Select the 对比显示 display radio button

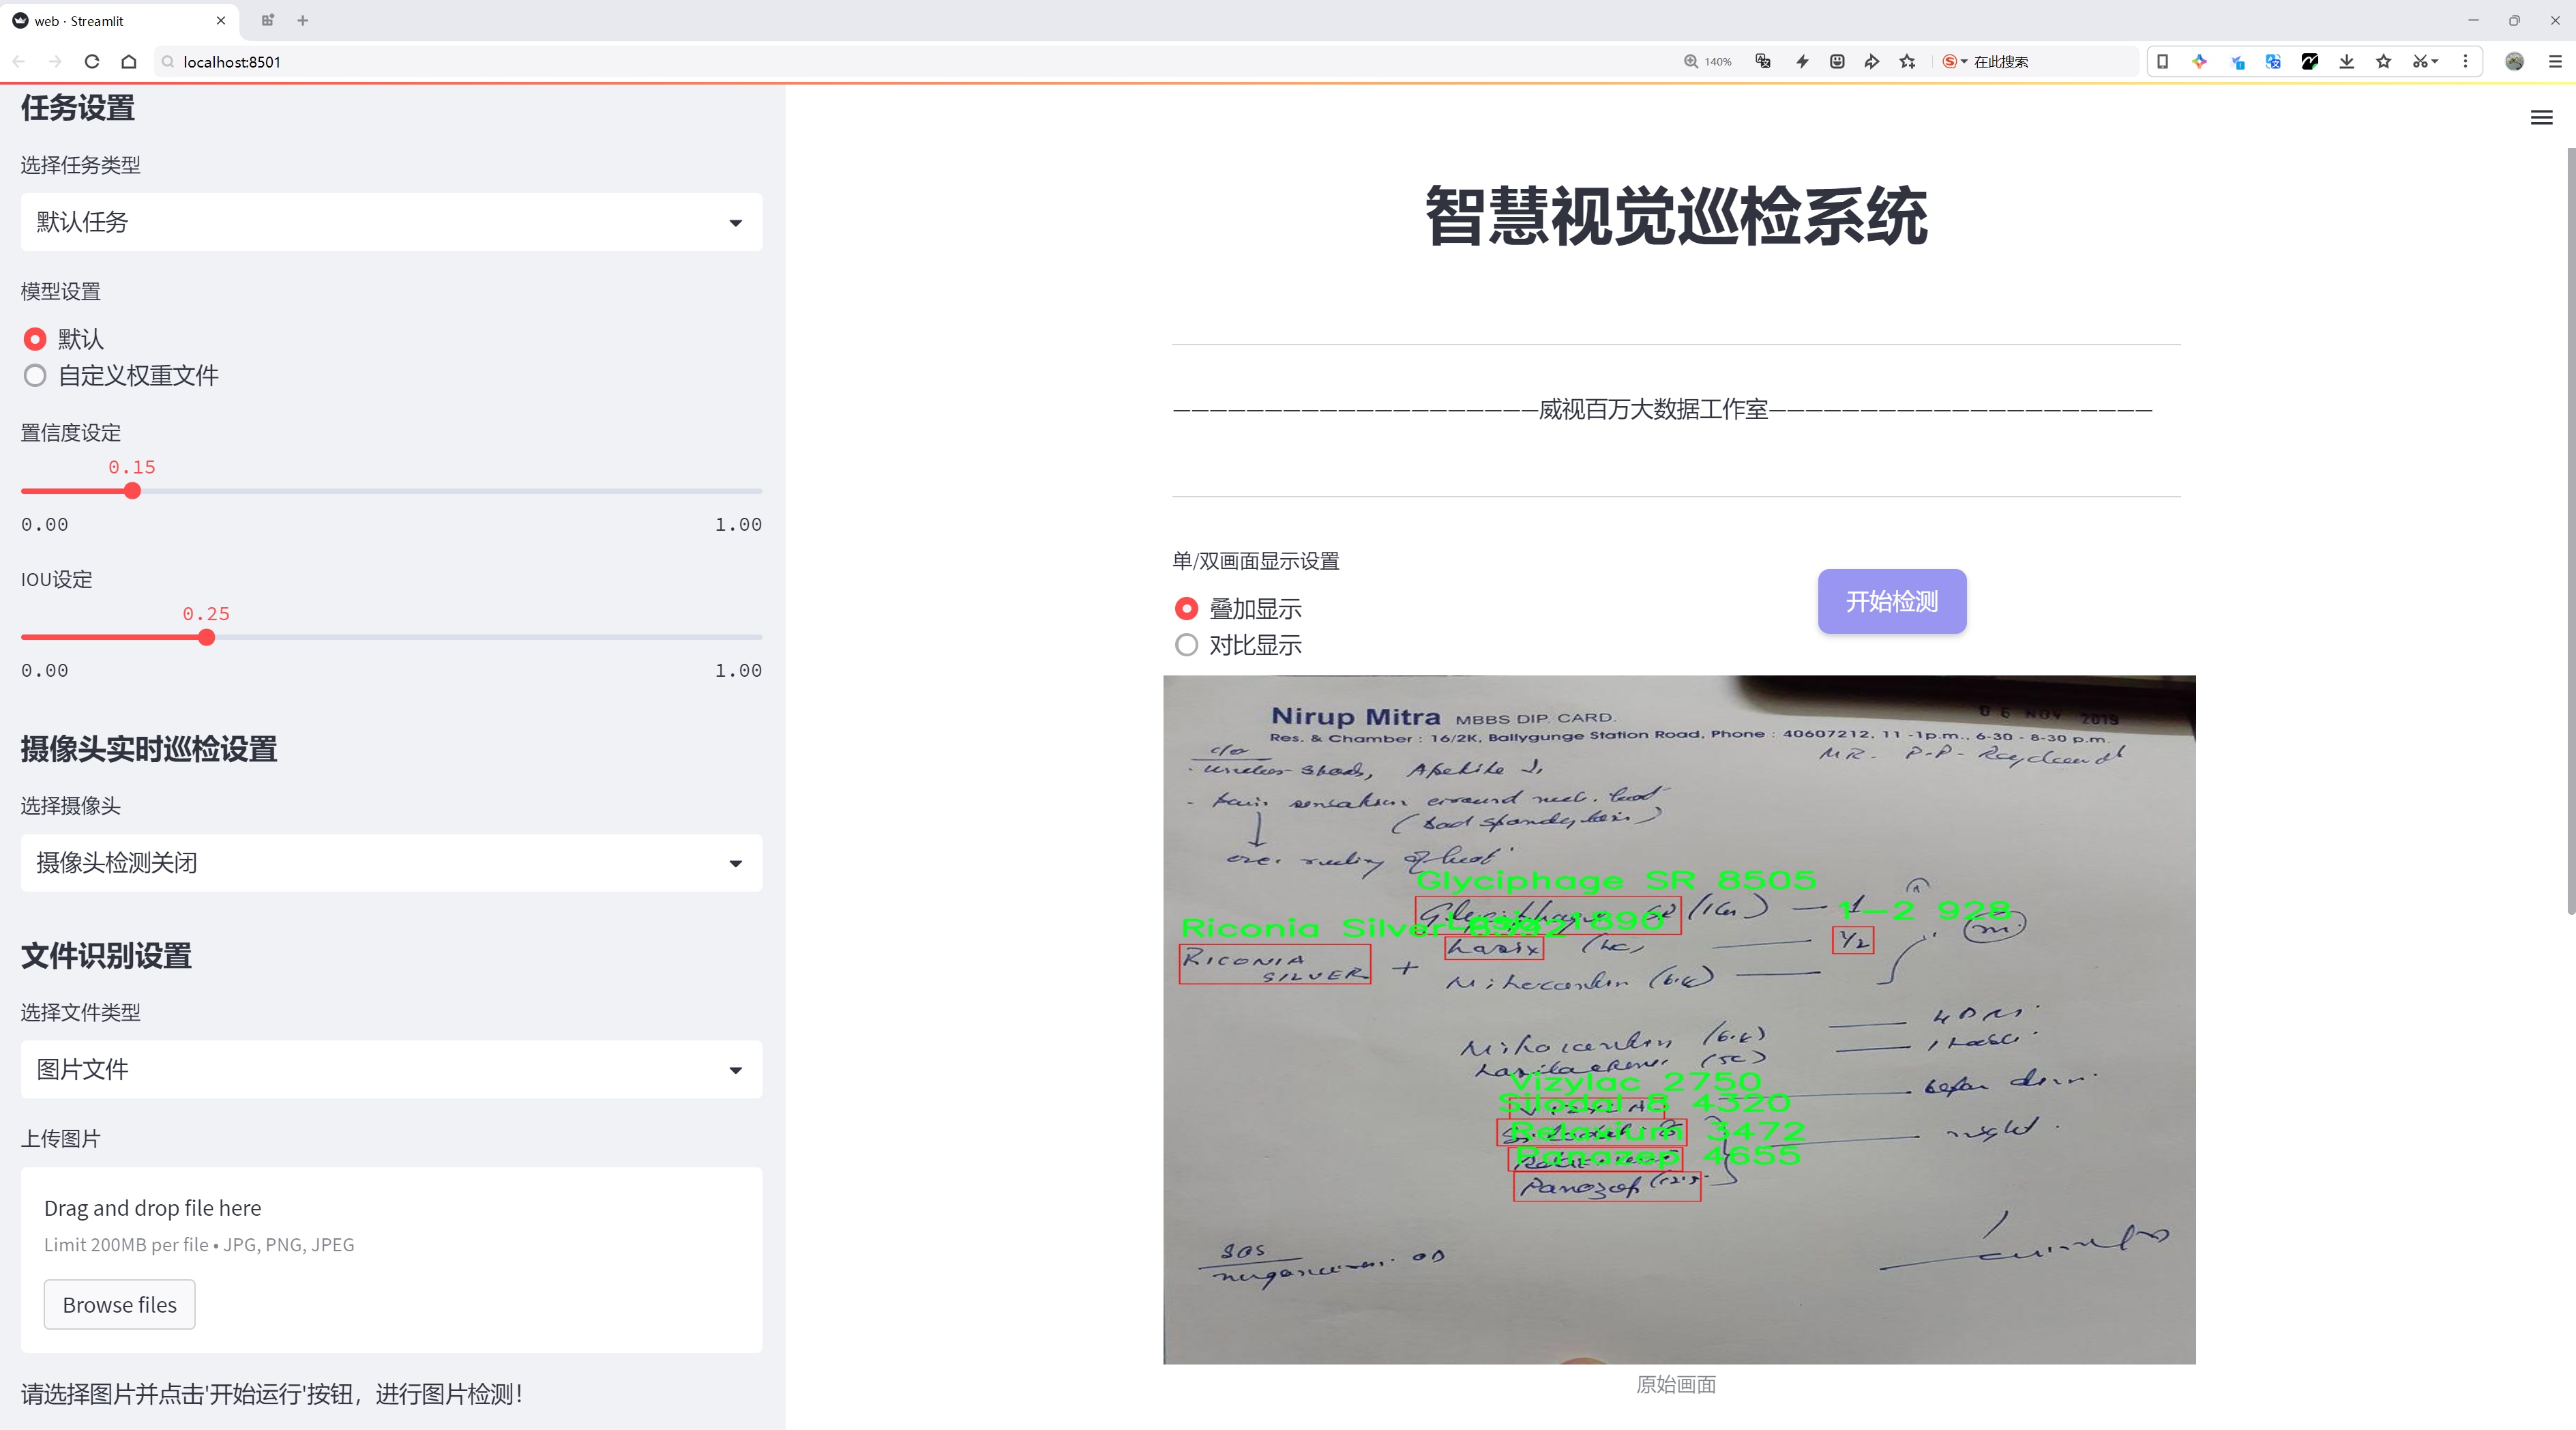(x=1186, y=645)
